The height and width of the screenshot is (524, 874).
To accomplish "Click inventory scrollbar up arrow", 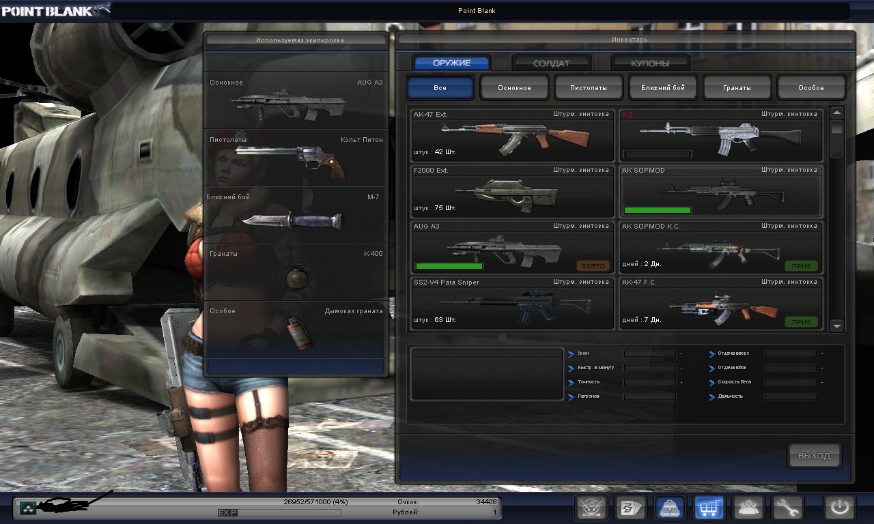I will click(837, 113).
